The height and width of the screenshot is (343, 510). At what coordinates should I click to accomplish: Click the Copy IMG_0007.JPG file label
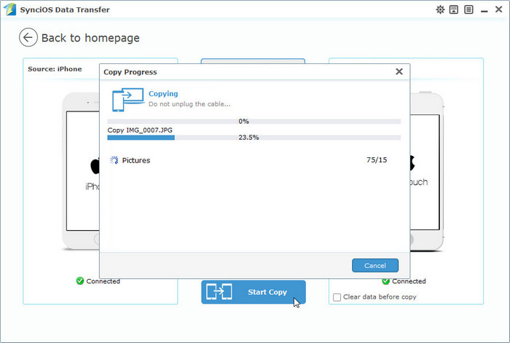[140, 130]
